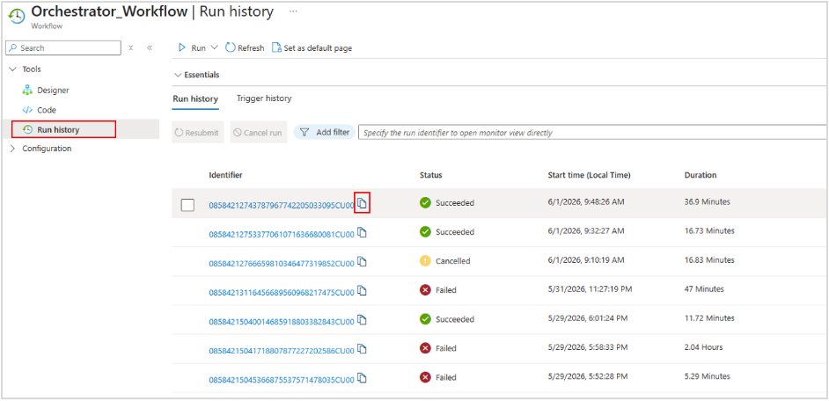Image resolution: width=829 pixels, height=401 pixels.
Task: Select the checkbox for the first run row
Action: click(x=187, y=205)
